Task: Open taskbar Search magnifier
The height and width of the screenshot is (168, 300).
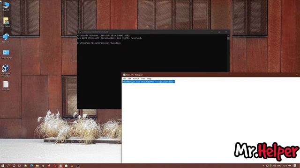Action: coord(8,166)
